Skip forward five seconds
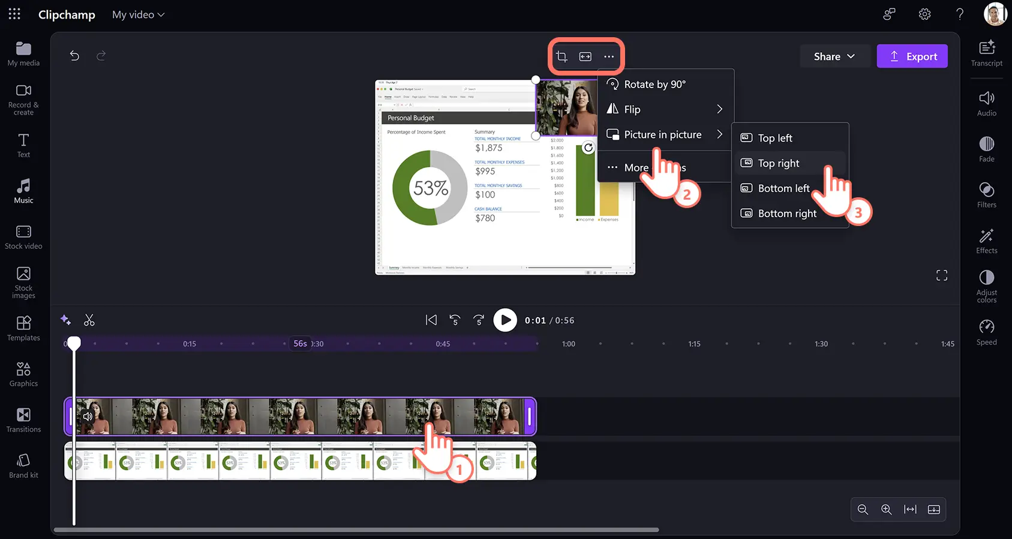Image resolution: width=1012 pixels, height=539 pixels. 479,320
